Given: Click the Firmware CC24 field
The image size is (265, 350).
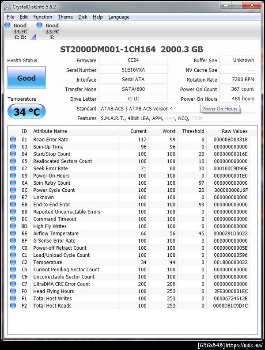Looking at the screenshot, I should click(133, 60).
